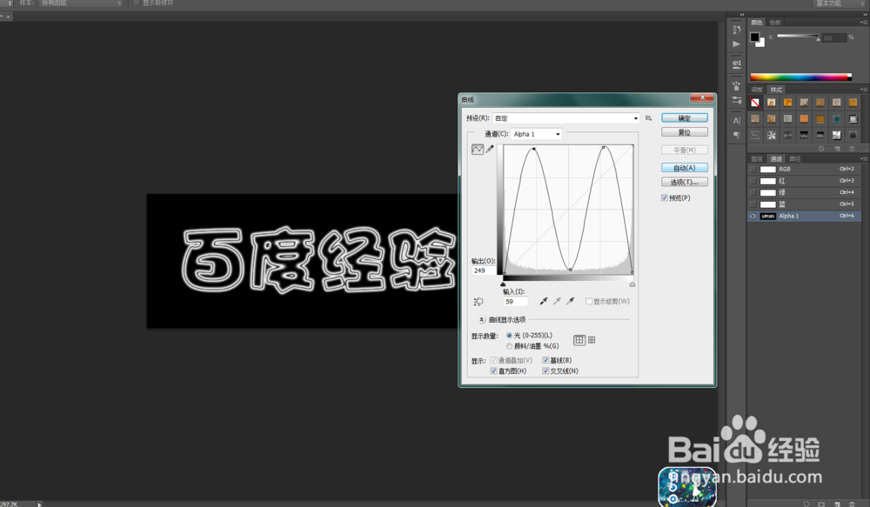This screenshot has height=507, width=870.
Task: Click the 自动 Auto button in Curves
Action: (684, 167)
